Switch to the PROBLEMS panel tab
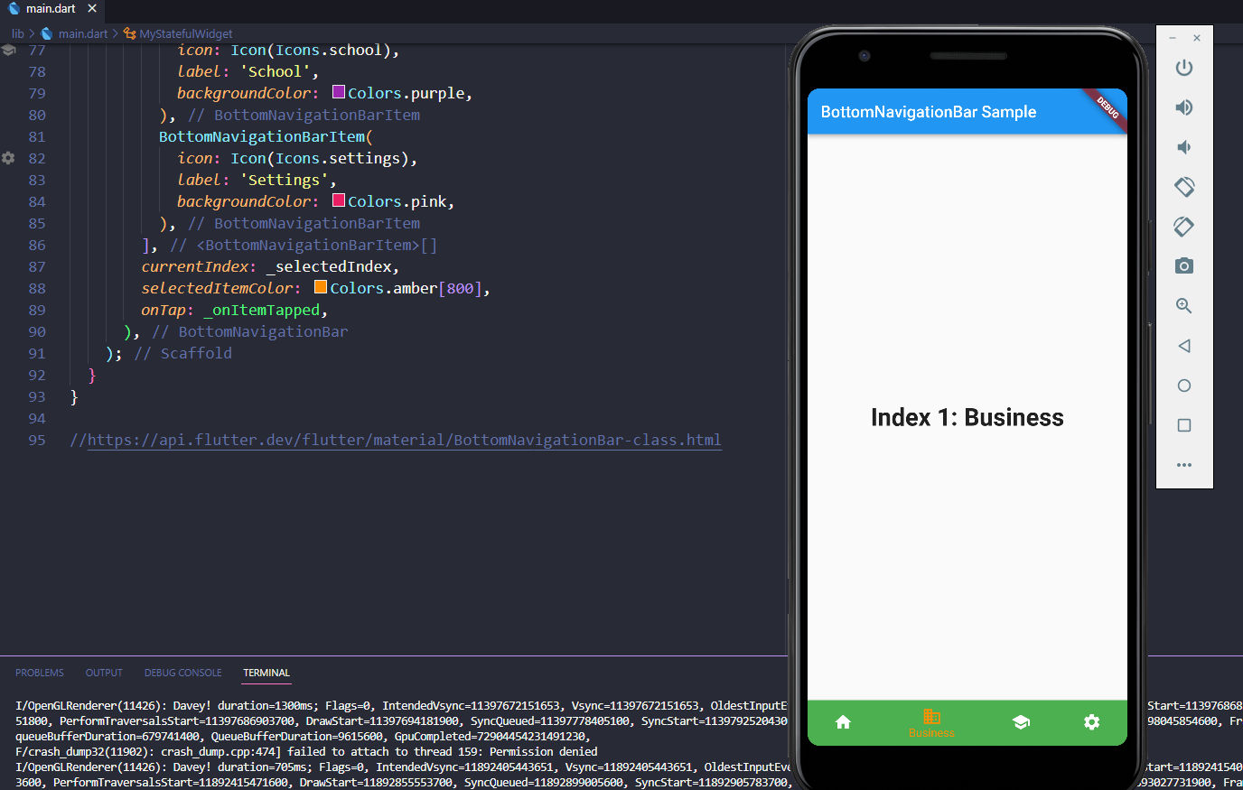The height and width of the screenshot is (790, 1243). pyautogui.click(x=40, y=673)
